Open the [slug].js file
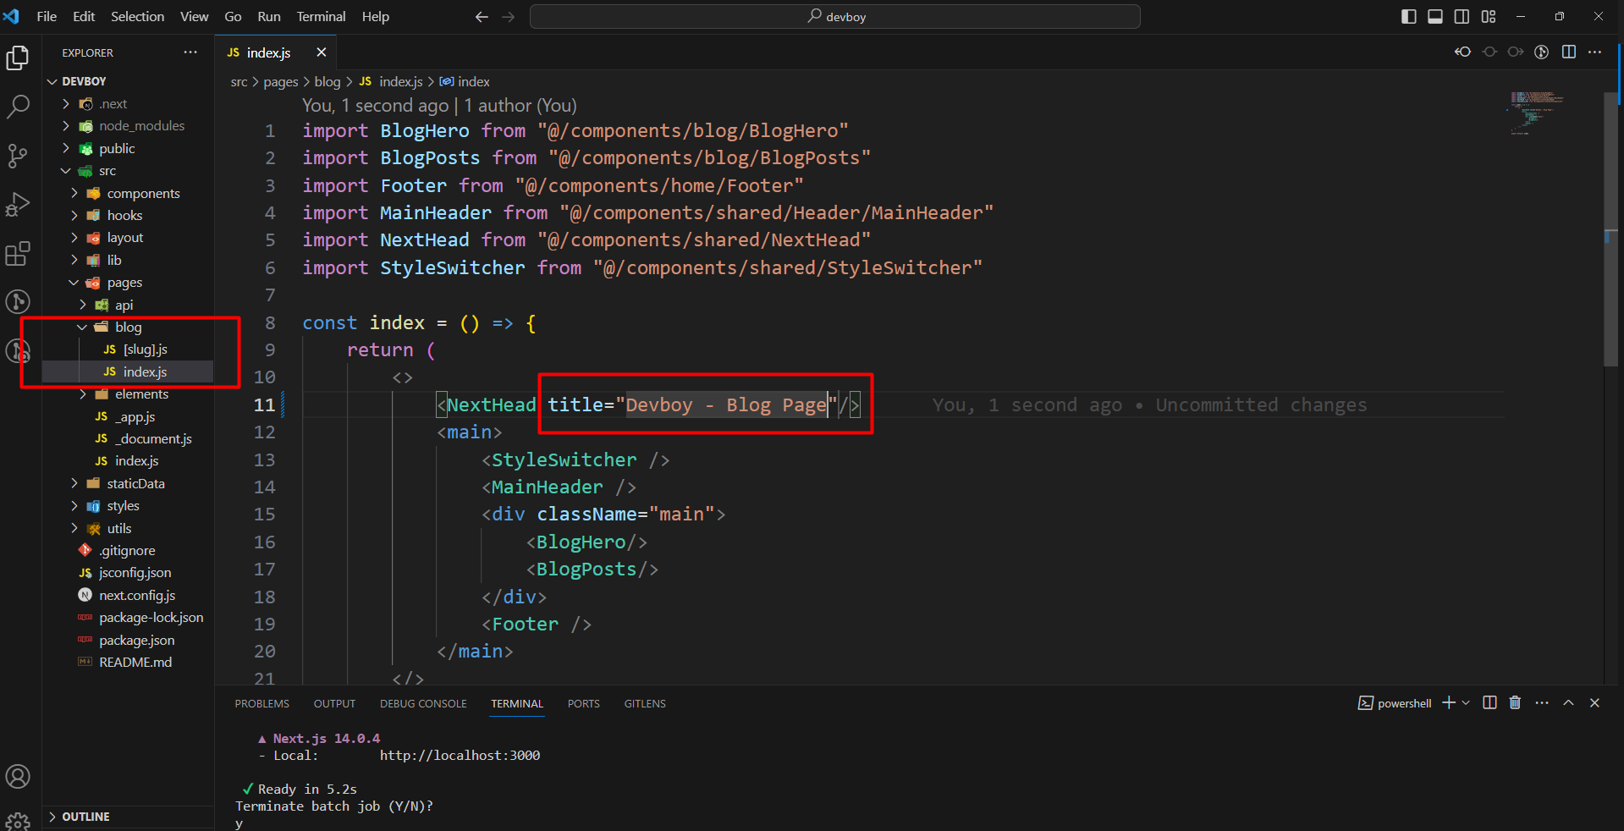1624x831 pixels. click(x=145, y=349)
